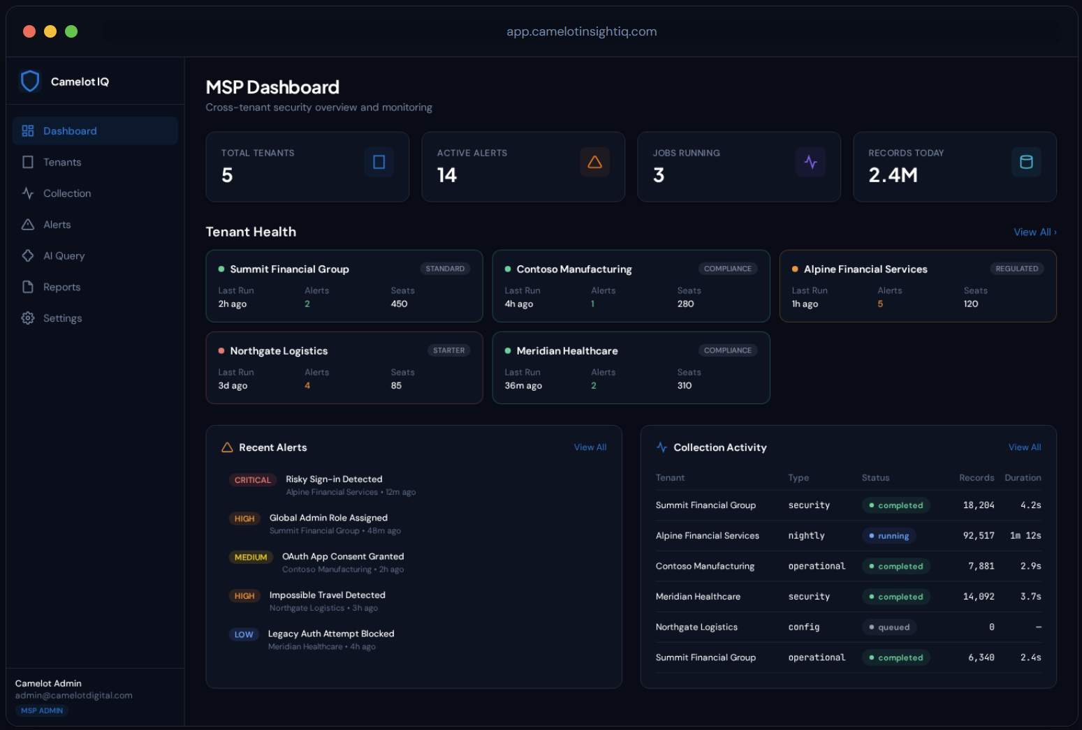Click the STANDARD plan badge

[x=445, y=269]
